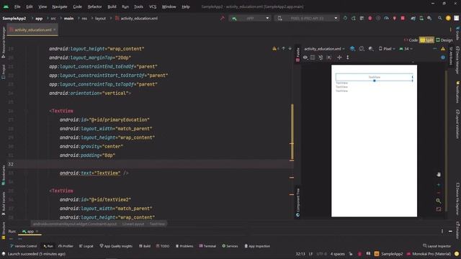This screenshot has width=461, height=259.
Task: Open the Pixel device preview dropdown
Action: 387,49
